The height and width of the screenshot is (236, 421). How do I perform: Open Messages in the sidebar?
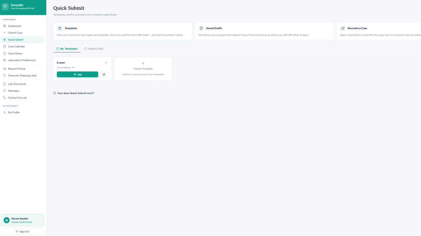(23, 91)
